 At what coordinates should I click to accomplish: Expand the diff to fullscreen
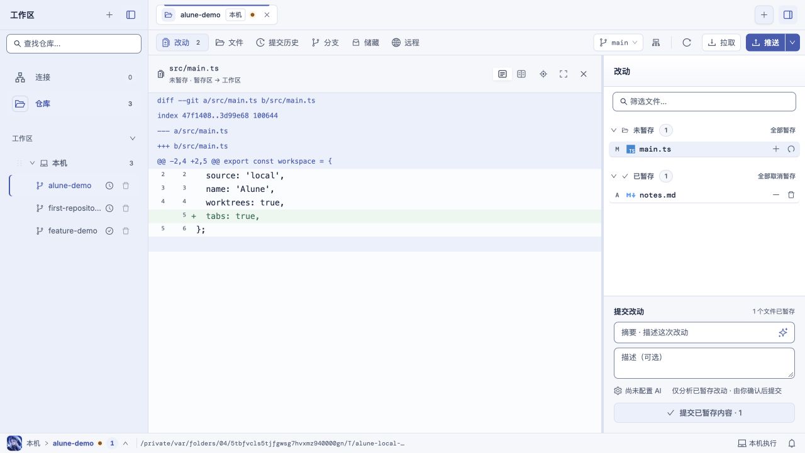coord(563,74)
